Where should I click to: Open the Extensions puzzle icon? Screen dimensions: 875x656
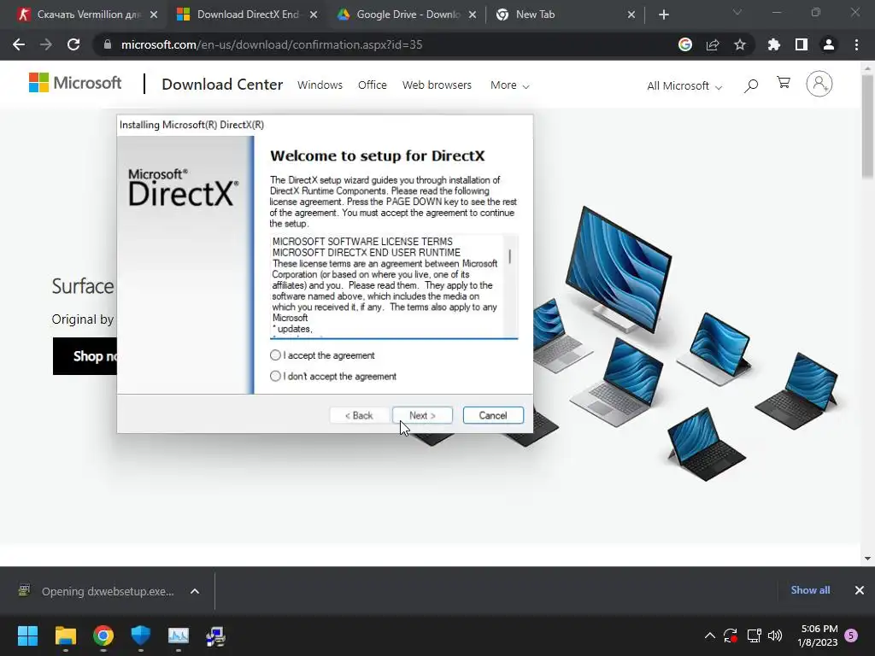pos(773,44)
